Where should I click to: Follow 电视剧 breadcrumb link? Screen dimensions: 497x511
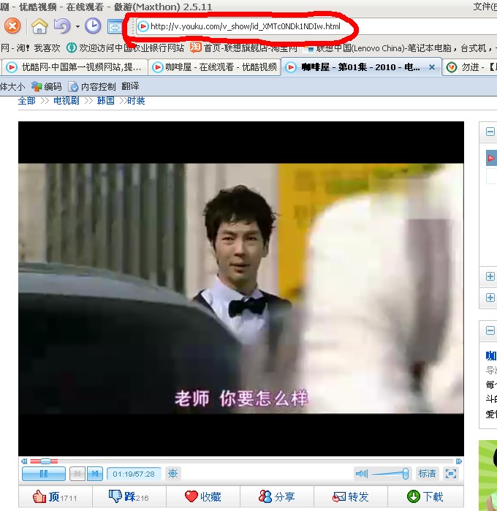(67, 100)
